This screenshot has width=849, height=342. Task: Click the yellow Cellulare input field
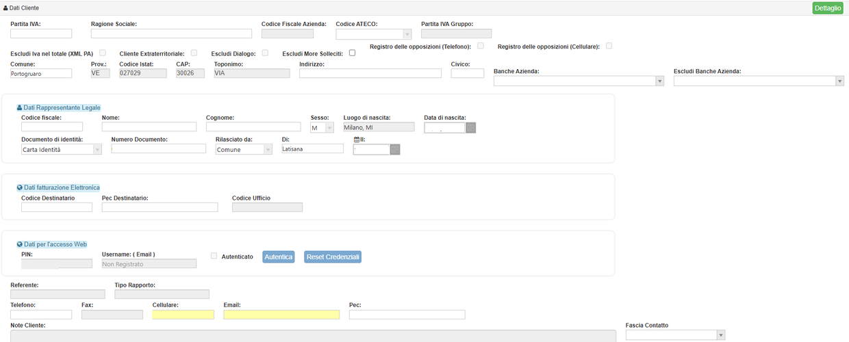point(183,315)
